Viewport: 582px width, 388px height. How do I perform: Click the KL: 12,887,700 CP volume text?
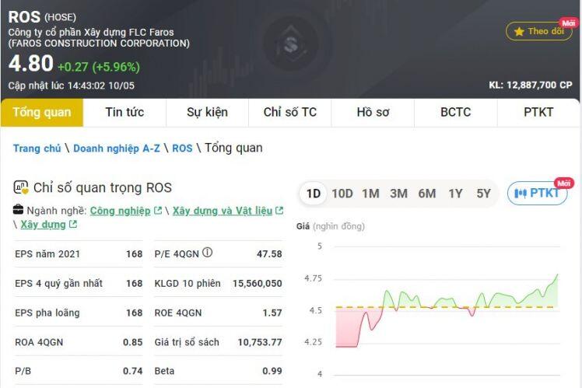click(531, 85)
